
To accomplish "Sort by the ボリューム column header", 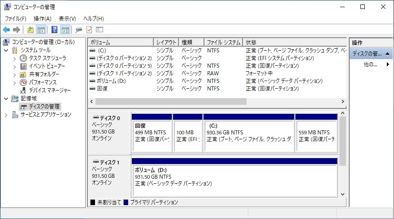I will pyautogui.click(x=121, y=42).
